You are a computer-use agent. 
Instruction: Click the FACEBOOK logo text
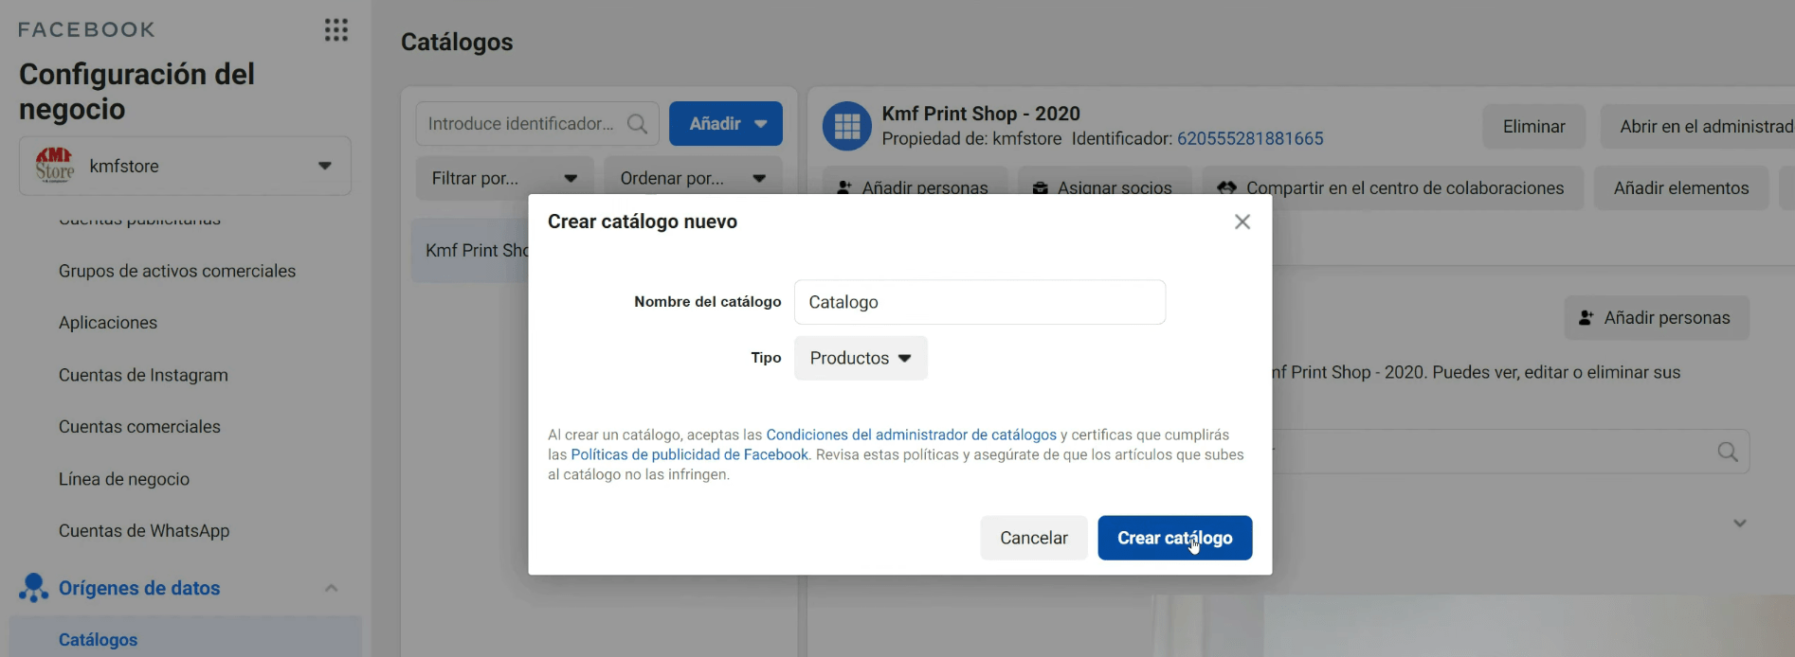coord(86,29)
